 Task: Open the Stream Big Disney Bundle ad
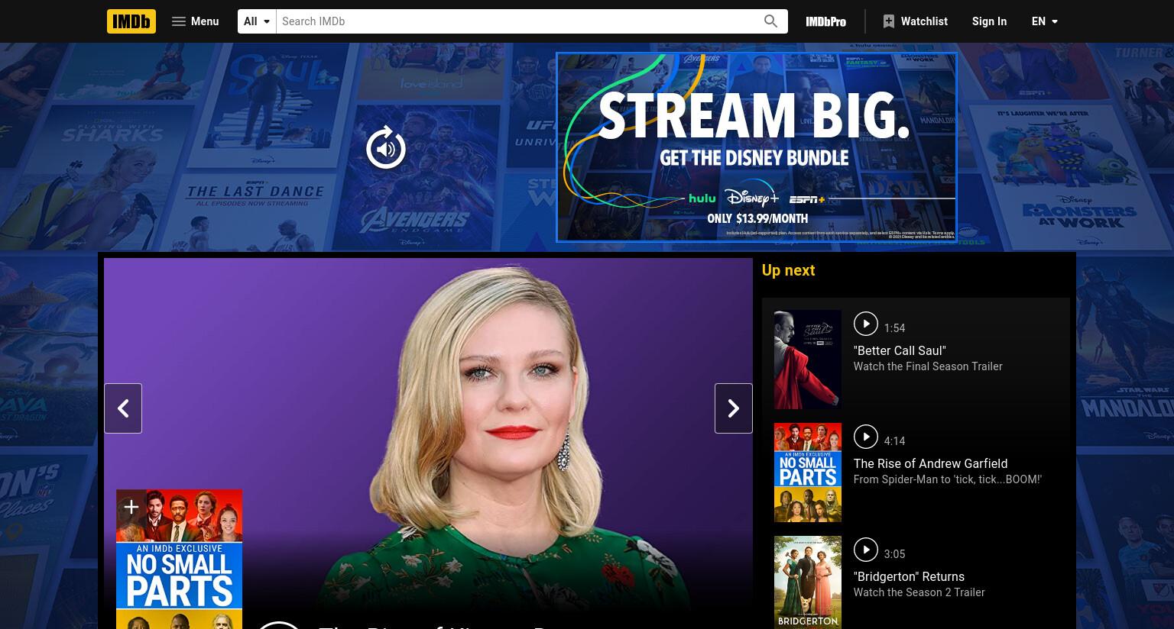click(757, 147)
